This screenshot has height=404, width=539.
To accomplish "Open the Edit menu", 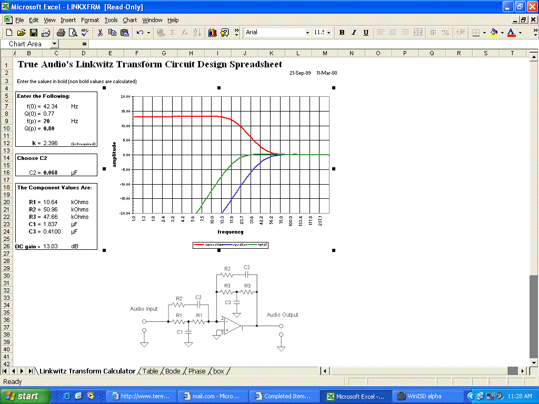I will click(x=34, y=20).
